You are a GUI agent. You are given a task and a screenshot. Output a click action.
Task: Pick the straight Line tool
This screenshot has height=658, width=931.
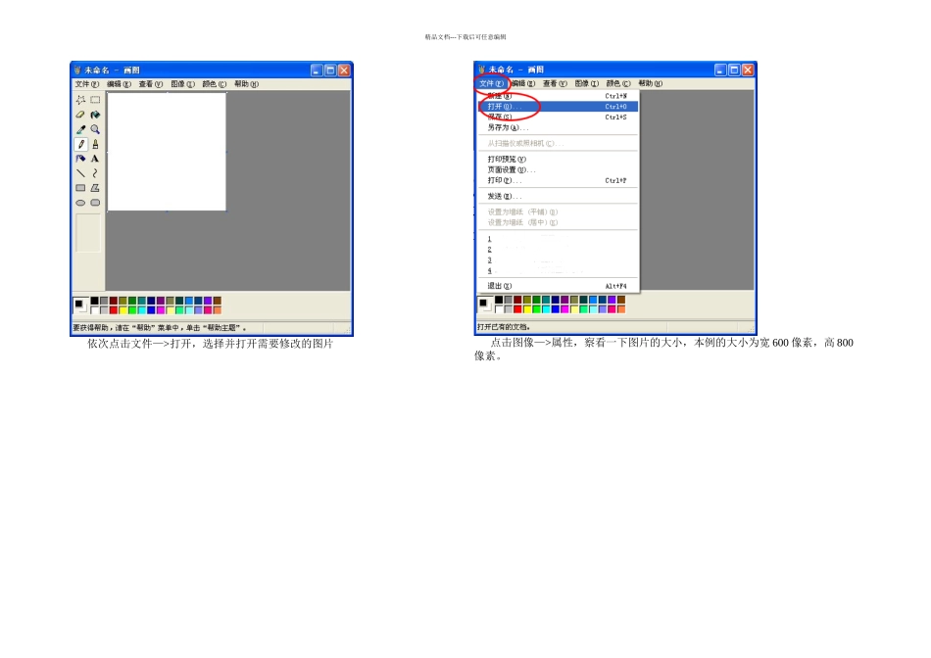(x=80, y=173)
